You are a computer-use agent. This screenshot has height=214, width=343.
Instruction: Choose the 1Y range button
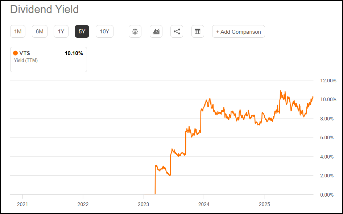(x=61, y=32)
